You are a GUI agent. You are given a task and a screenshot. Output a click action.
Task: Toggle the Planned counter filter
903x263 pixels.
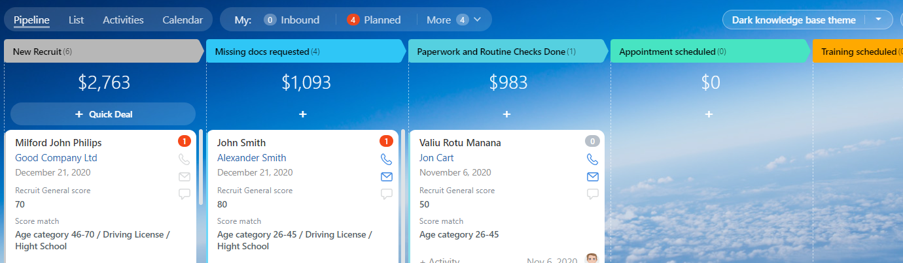[x=374, y=20]
